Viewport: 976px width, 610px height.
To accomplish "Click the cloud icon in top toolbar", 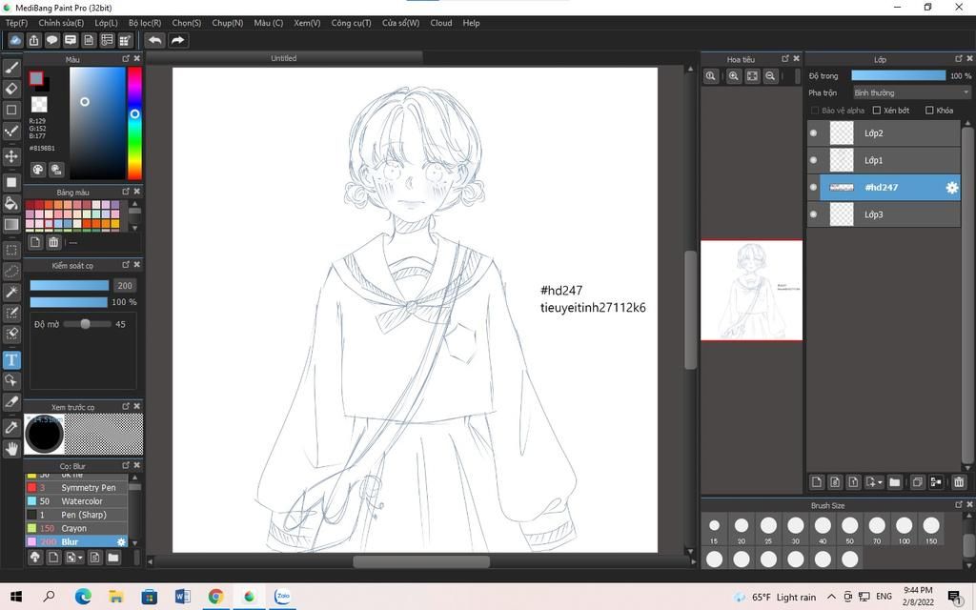I will coord(15,40).
